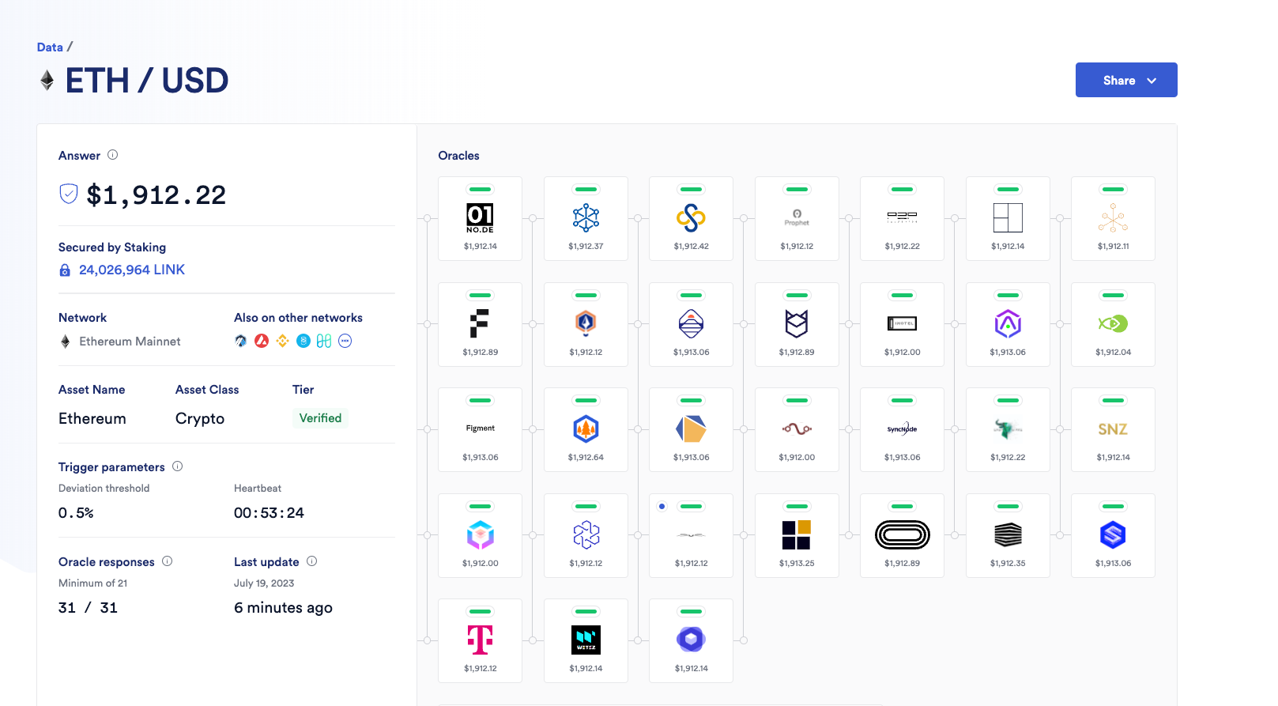
Task: Show more networks via the ellipsis icon
Action: [x=345, y=341]
